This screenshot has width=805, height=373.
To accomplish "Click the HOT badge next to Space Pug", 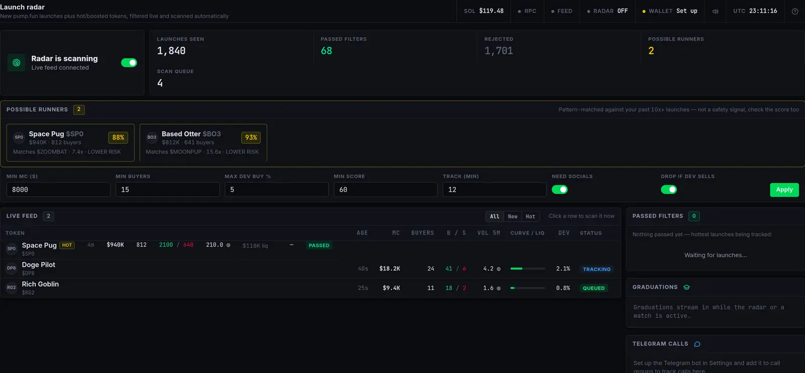I will (67, 245).
